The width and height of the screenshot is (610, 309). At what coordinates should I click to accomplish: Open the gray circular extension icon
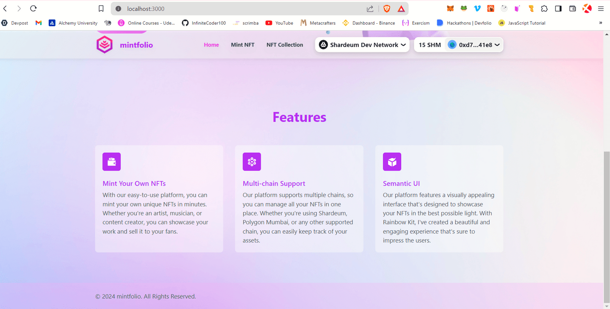coord(504,8)
